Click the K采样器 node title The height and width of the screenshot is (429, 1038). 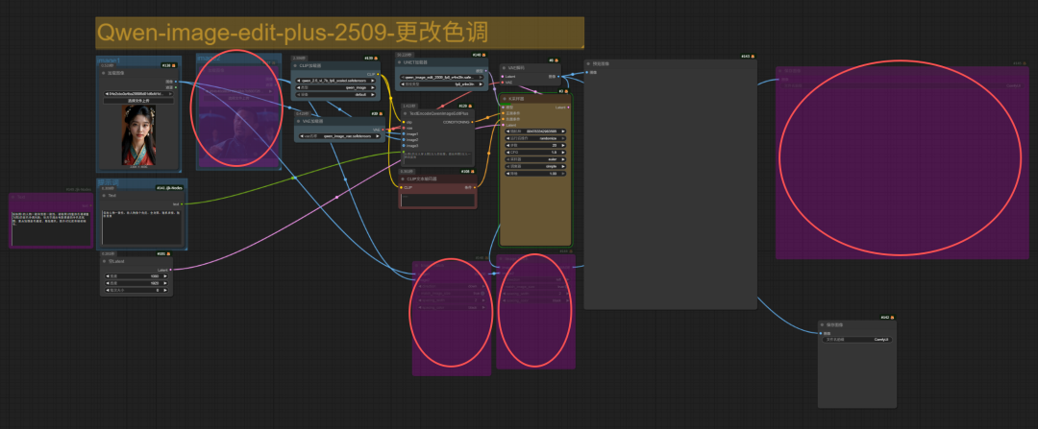517,99
